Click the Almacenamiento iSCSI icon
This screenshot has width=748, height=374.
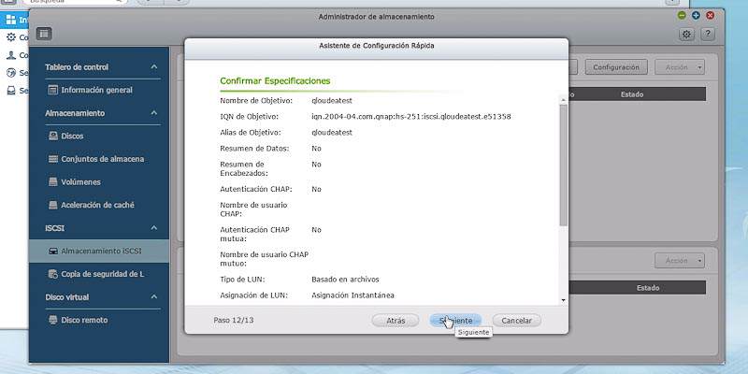(53, 251)
